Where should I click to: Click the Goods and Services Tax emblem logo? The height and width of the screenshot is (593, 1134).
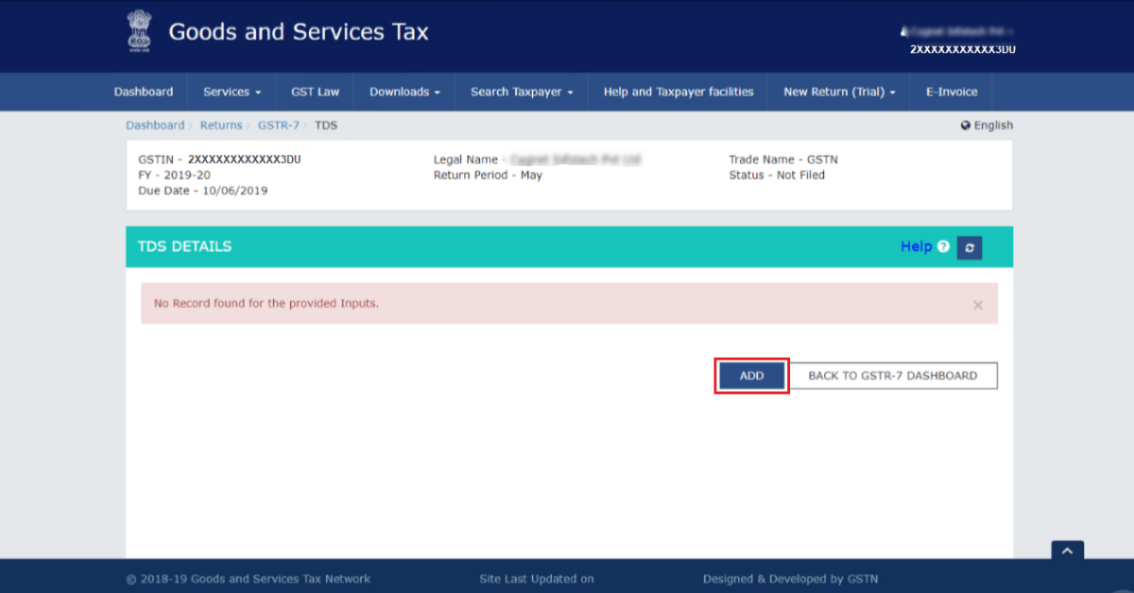click(140, 29)
